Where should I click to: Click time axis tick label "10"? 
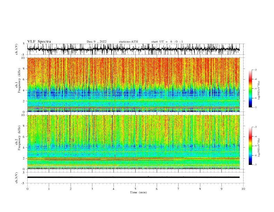[243, 189]
